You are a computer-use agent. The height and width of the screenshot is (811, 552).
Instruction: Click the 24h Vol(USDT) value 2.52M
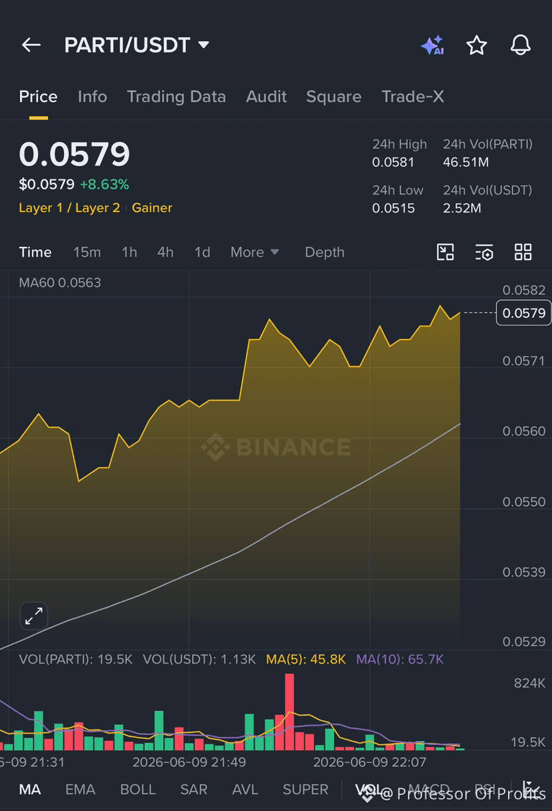coord(462,208)
